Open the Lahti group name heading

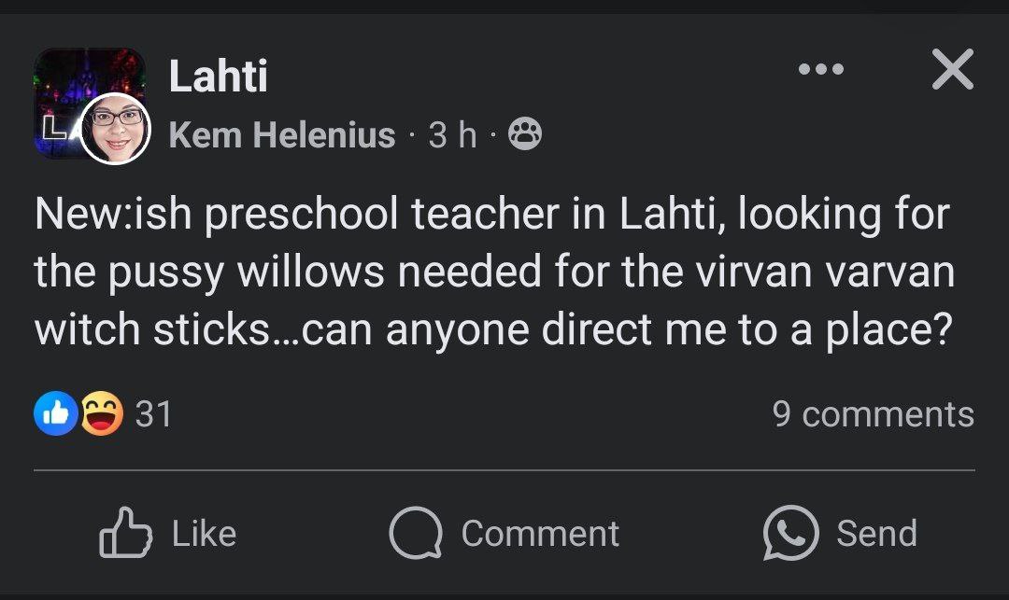pyautogui.click(x=219, y=76)
